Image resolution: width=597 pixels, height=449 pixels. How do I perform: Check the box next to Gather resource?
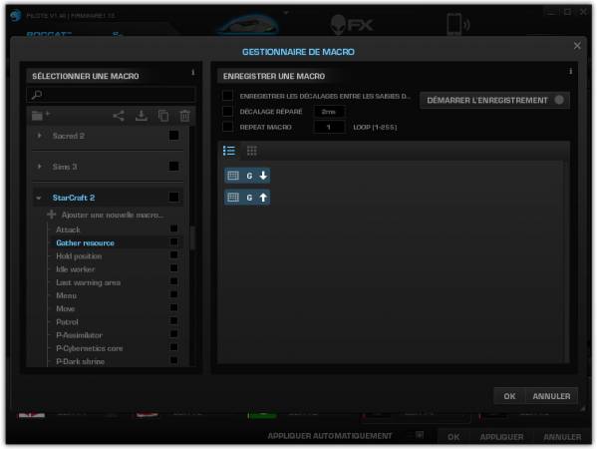[174, 242]
